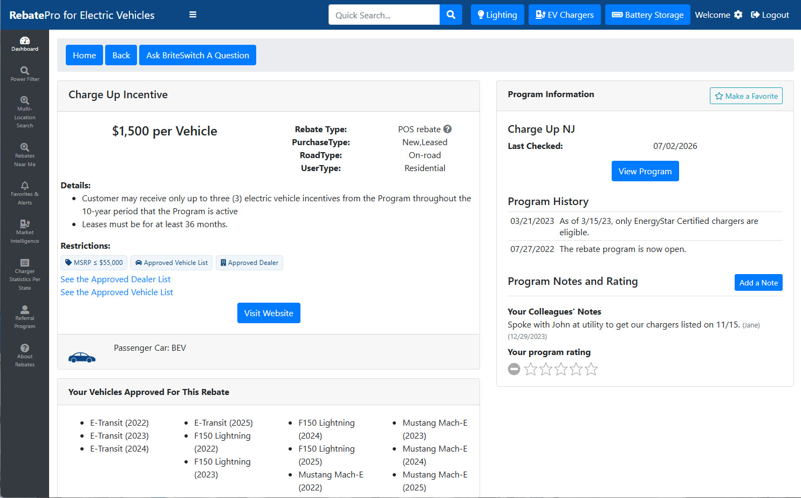Click the magnifier search button
Viewport: 801px width, 498px height.
coord(451,15)
